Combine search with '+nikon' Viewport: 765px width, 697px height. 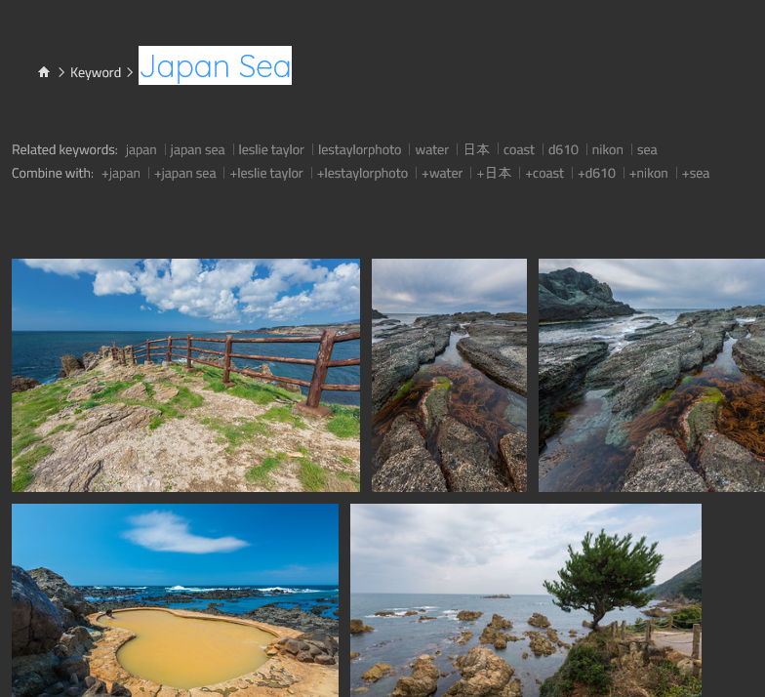(648, 174)
